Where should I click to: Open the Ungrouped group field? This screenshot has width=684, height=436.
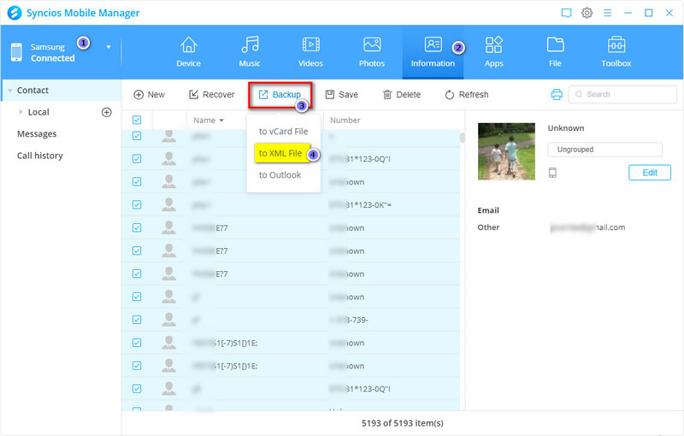604,150
